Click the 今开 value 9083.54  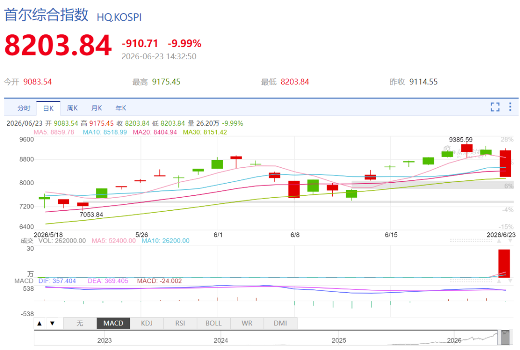(38, 81)
